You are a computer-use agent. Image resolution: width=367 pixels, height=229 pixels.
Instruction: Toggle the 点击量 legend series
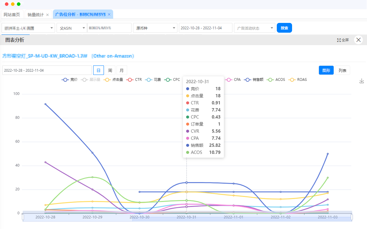tap(113, 80)
